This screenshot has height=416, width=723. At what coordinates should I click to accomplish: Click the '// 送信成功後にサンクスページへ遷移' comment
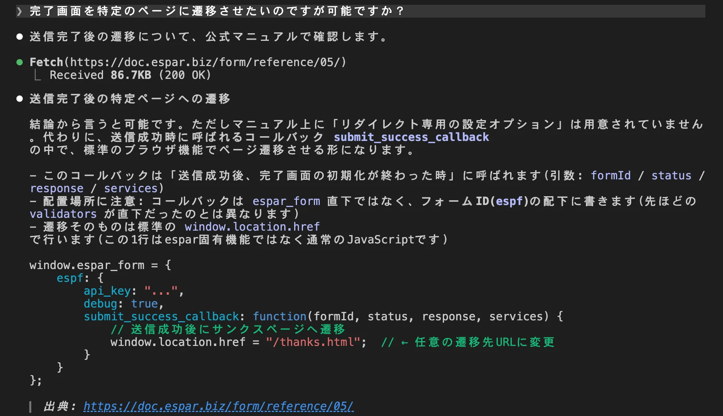tap(228, 329)
